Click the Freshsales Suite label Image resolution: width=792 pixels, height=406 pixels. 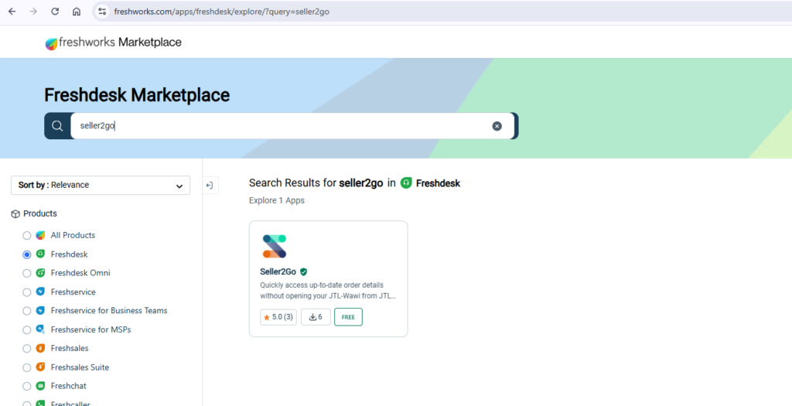click(x=80, y=367)
